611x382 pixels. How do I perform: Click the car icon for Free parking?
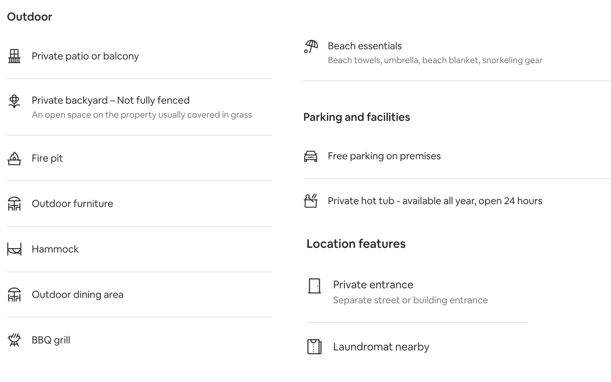point(311,156)
